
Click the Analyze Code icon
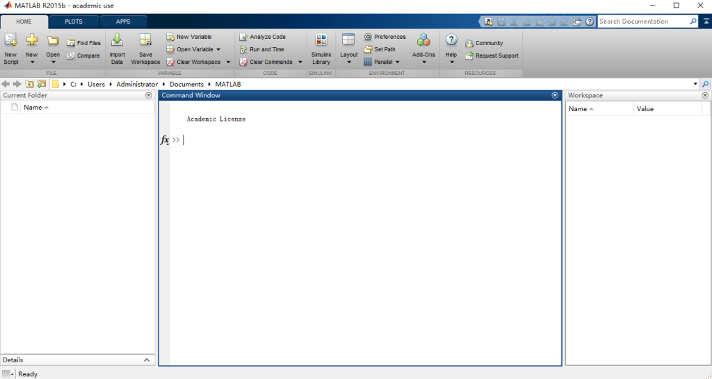[x=243, y=37]
